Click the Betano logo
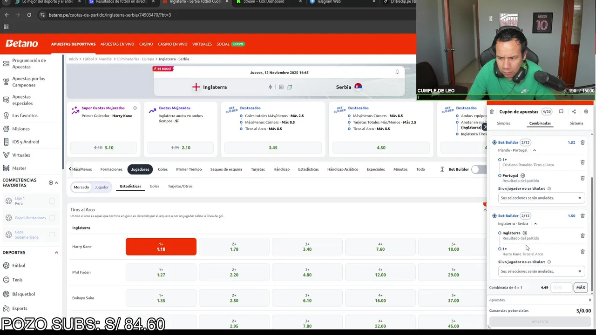Image resolution: width=596 pixels, height=335 pixels. (21, 44)
